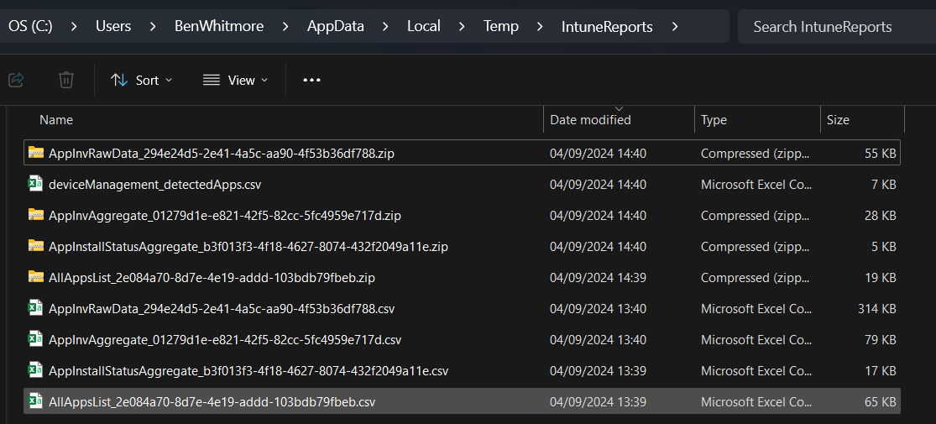Image resolution: width=936 pixels, height=424 pixels.
Task: Select AppInstallStatusAggregate_b3f013f3 csv file name
Action: tap(248, 371)
